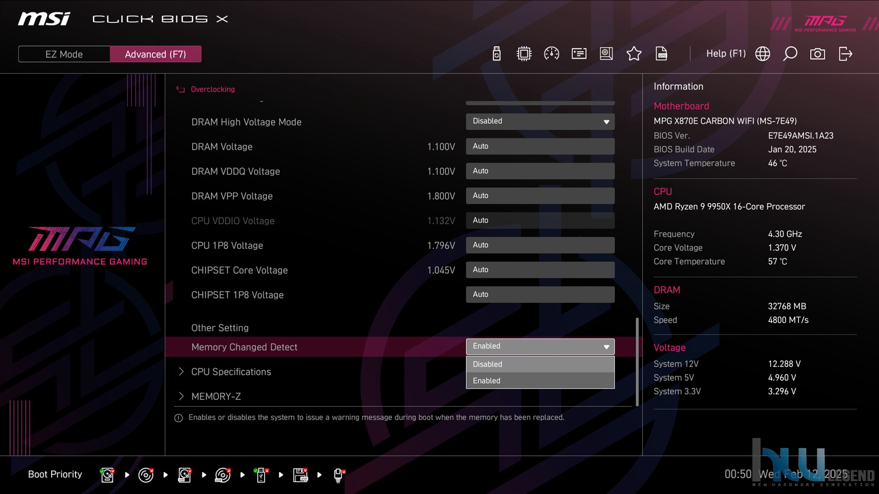Select the USB CD/DVD boot device

pos(223,475)
